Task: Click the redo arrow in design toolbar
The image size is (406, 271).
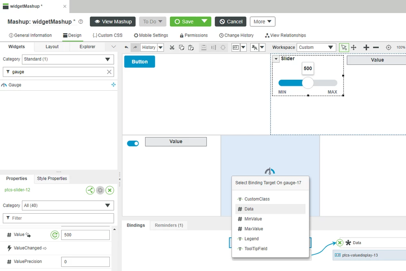Action: (135, 47)
